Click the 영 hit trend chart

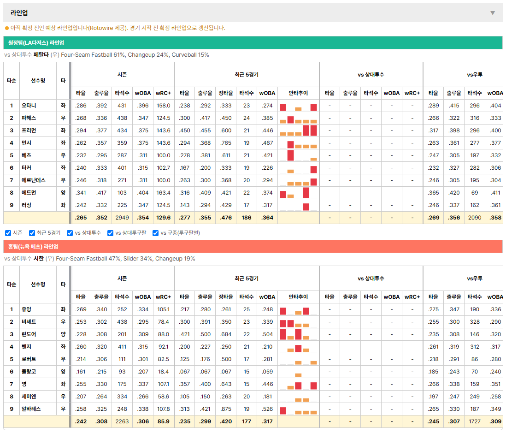pos(298,384)
